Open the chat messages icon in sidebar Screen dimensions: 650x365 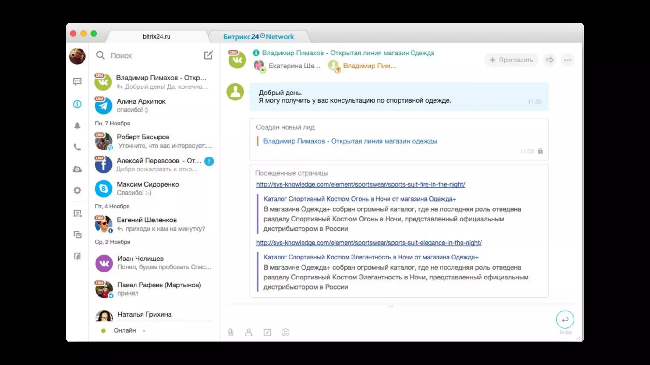77,81
